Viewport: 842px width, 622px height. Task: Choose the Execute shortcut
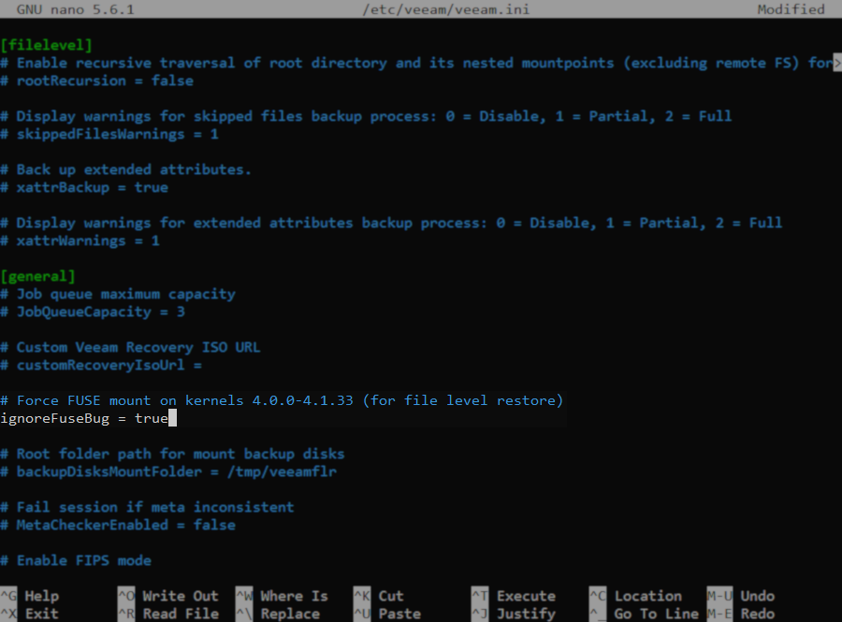coord(514,596)
